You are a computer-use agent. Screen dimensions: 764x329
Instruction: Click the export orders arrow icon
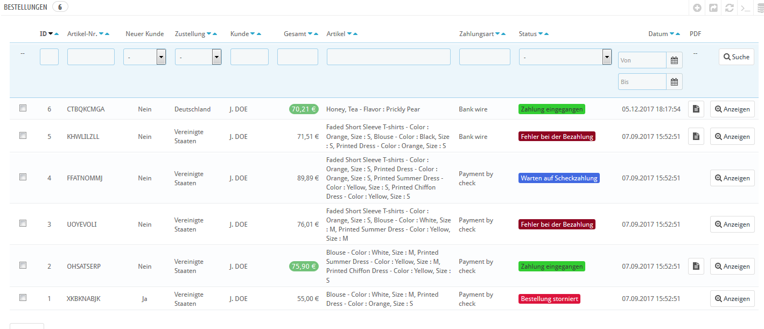[x=713, y=8]
